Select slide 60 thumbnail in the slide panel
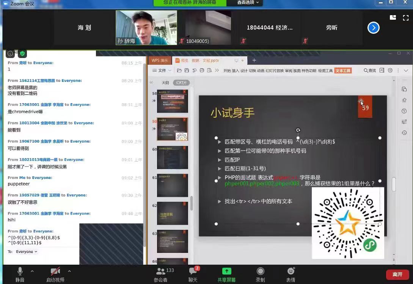 pos(173,157)
